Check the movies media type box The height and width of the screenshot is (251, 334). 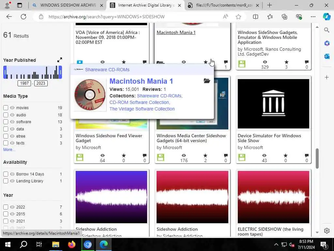[x=6, y=108]
